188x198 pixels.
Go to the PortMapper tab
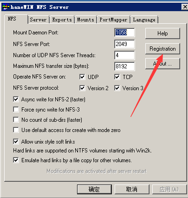click(113, 20)
